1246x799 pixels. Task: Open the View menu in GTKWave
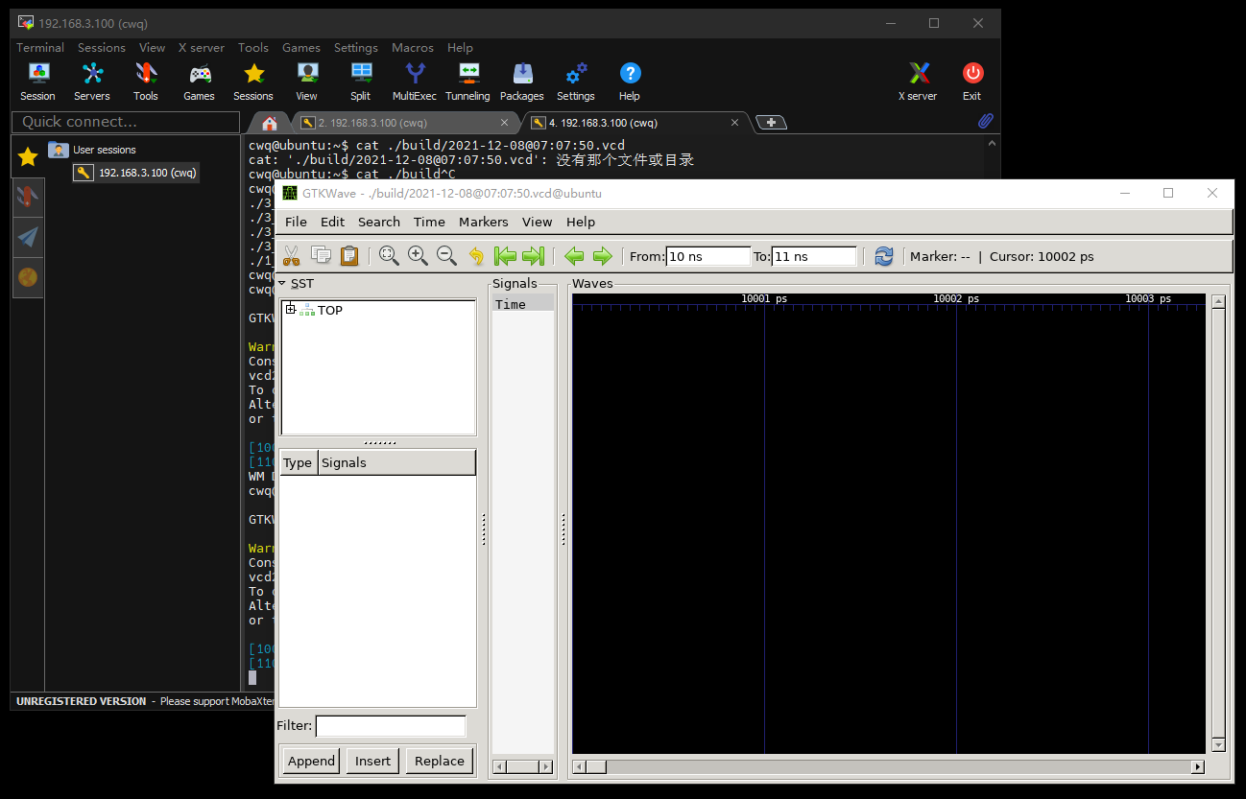pyautogui.click(x=537, y=222)
